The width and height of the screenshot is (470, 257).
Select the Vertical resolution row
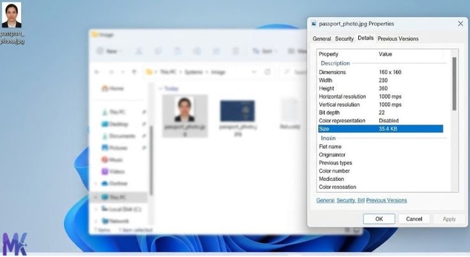381,104
